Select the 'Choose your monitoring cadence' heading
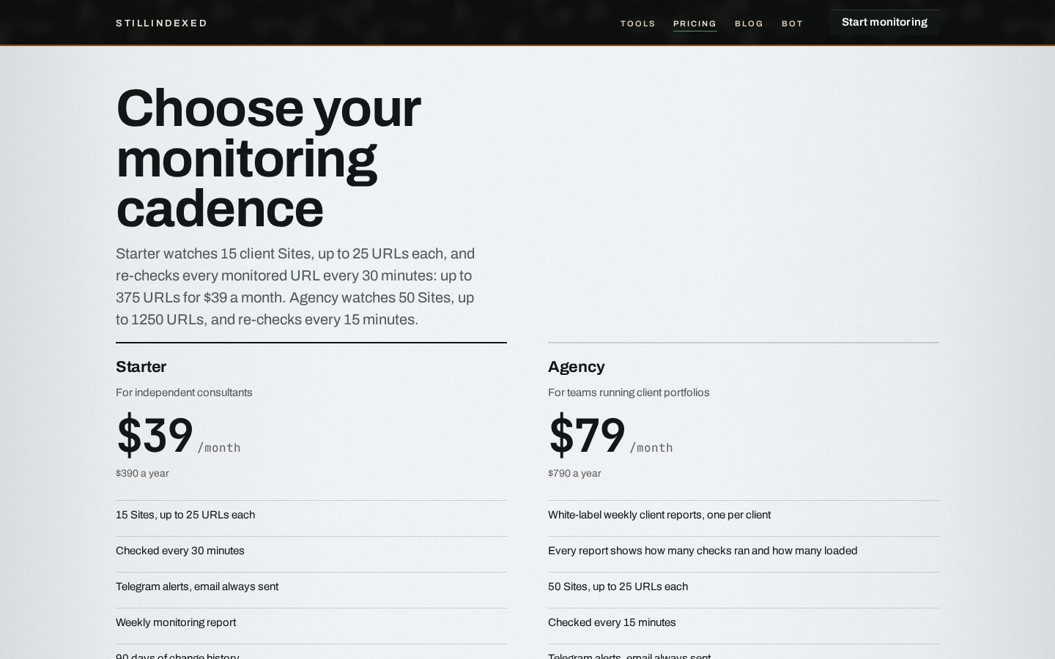1055x659 pixels. (x=268, y=158)
